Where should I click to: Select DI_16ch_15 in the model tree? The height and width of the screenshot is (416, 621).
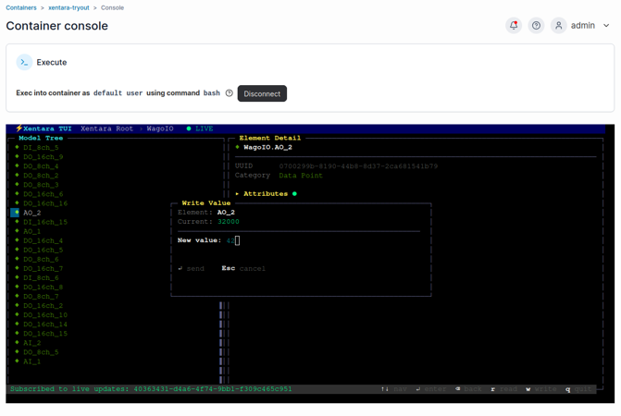[45, 222]
